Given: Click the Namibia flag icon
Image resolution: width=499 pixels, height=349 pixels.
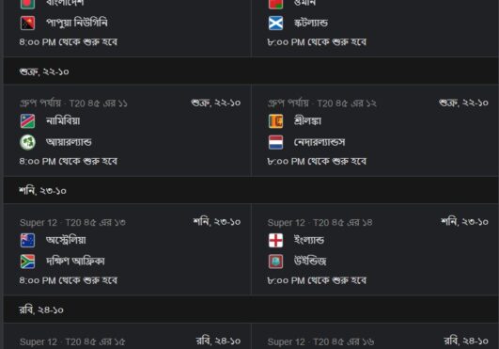Looking at the screenshot, I should click(27, 121).
